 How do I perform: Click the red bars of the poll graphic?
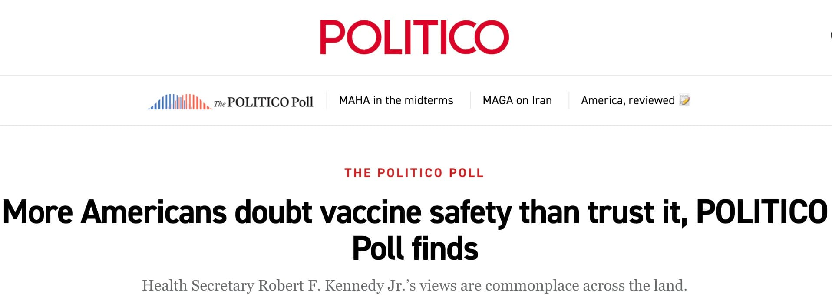coord(195,103)
